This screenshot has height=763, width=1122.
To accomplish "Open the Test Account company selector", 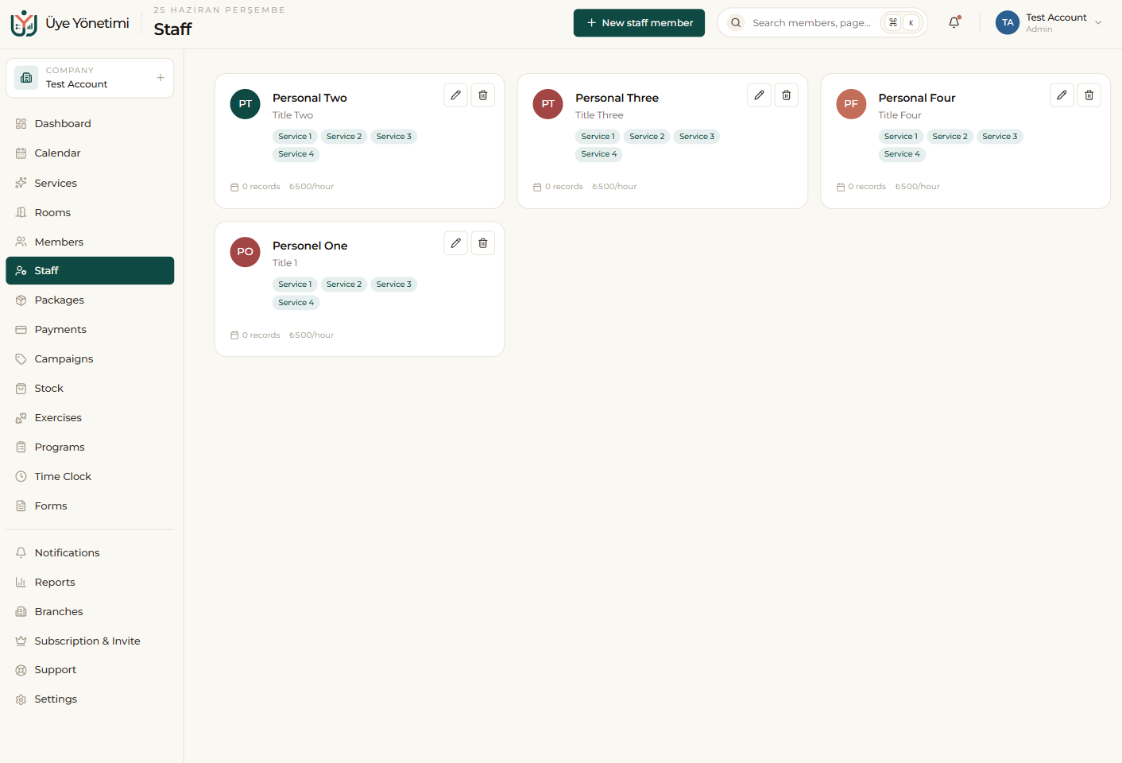I will click(x=90, y=78).
